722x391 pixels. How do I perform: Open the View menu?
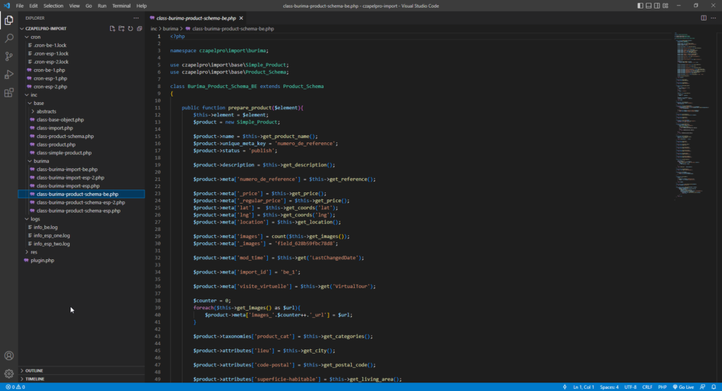(74, 6)
